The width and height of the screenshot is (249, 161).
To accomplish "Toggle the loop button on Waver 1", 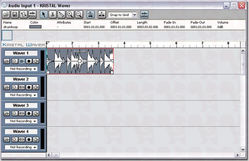I will coord(15,61).
